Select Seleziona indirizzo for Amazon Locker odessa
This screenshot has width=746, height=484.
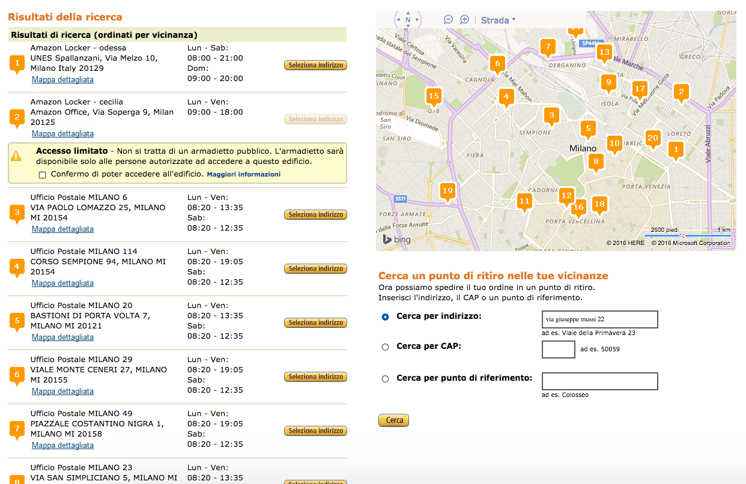tap(315, 65)
